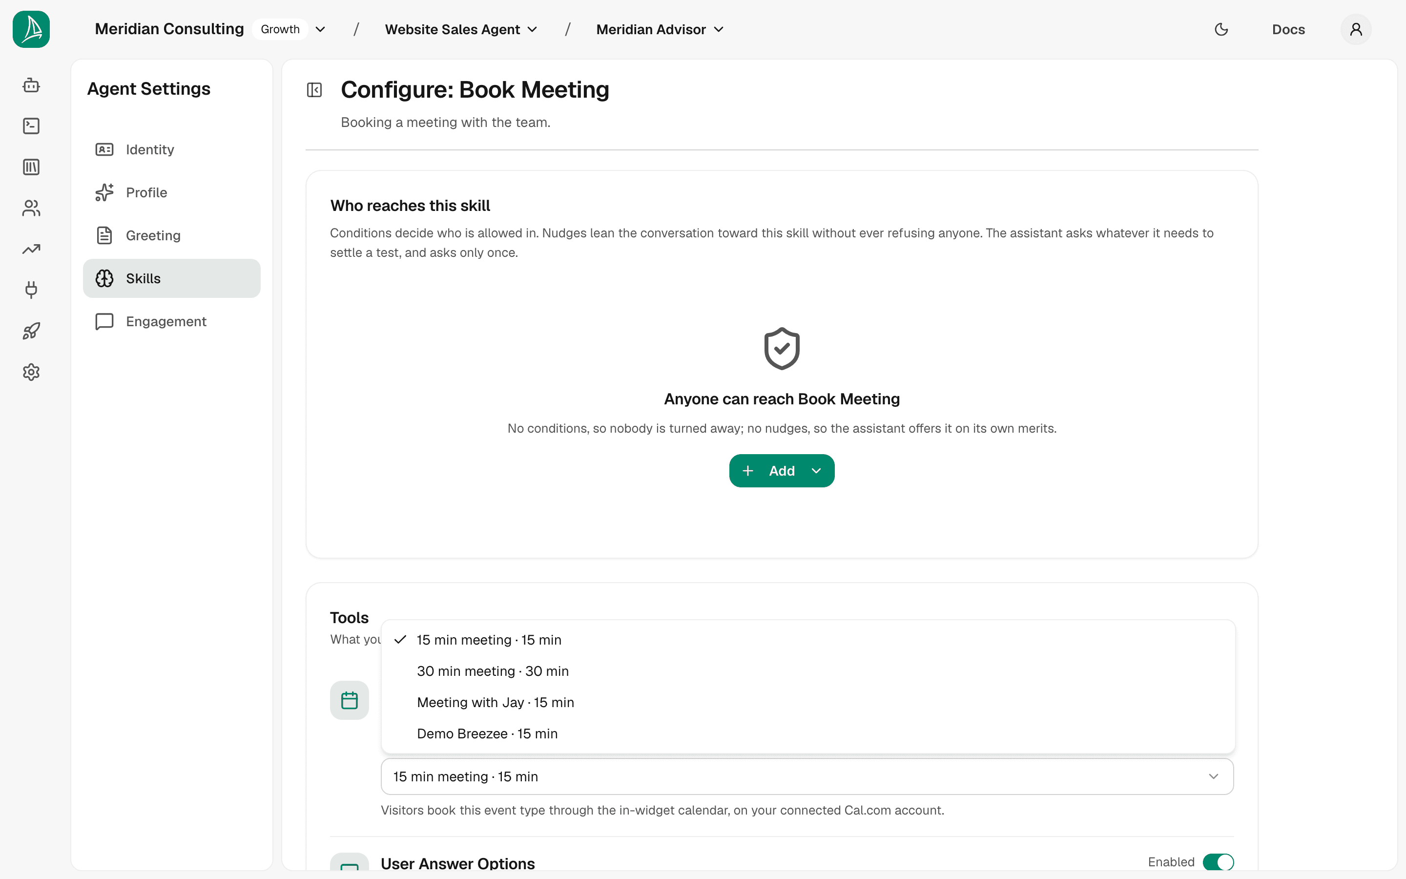Select 30 min meeting option
Viewport: 1406px width, 879px height.
click(x=807, y=671)
